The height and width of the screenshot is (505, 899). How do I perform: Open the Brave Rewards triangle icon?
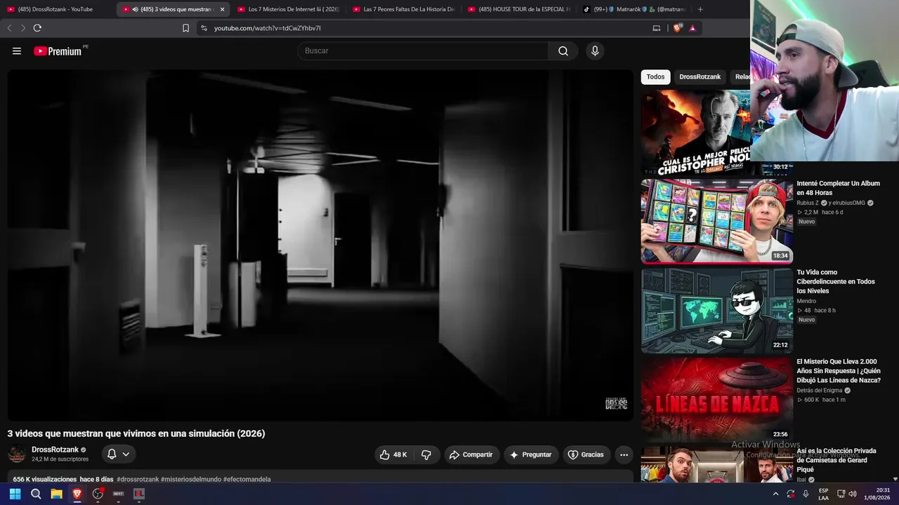click(x=693, y=28)
